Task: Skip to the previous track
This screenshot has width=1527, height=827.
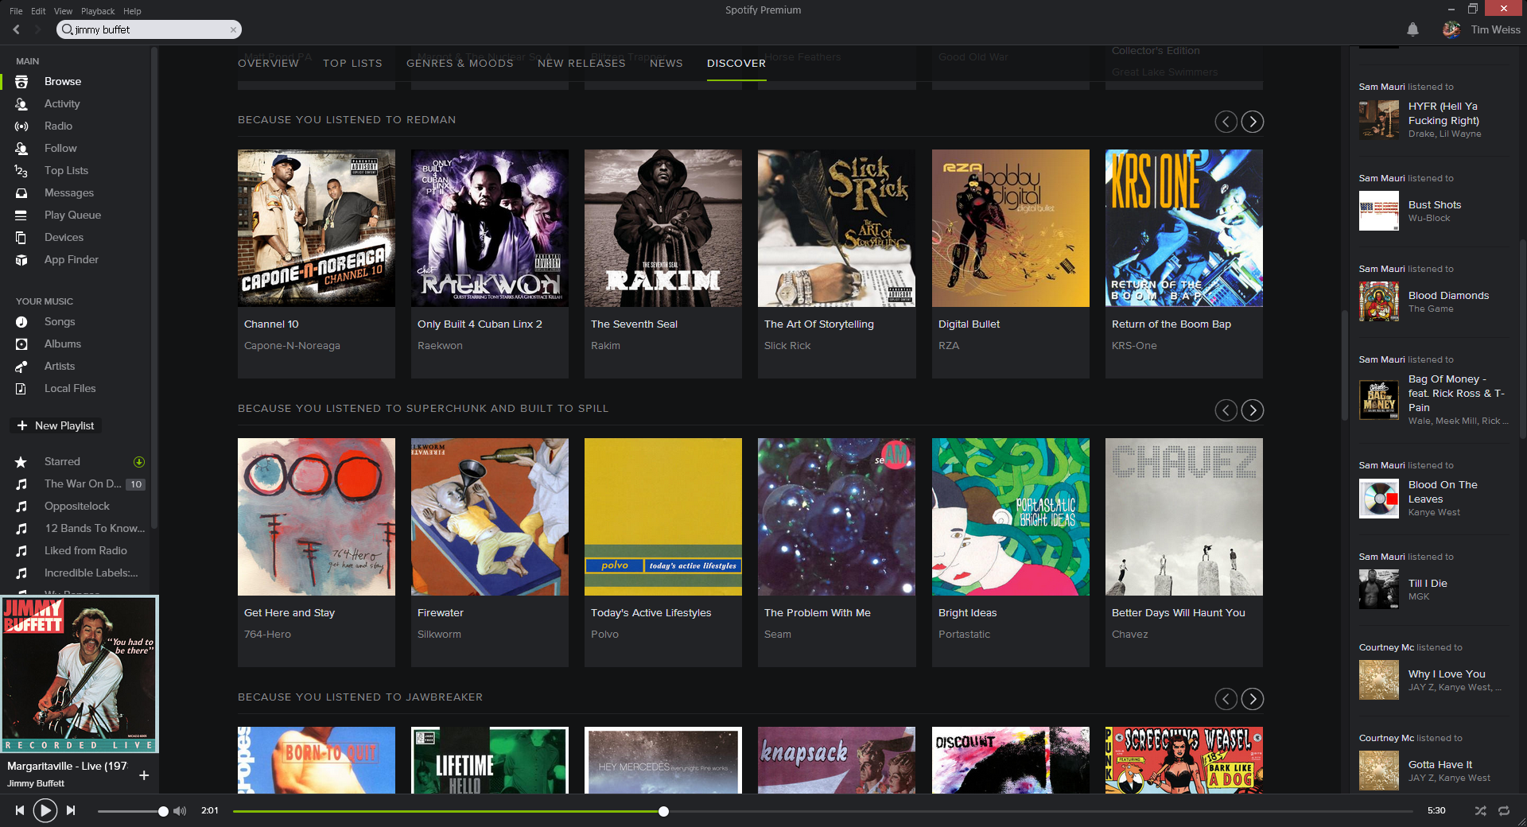Action: point(20,810)
